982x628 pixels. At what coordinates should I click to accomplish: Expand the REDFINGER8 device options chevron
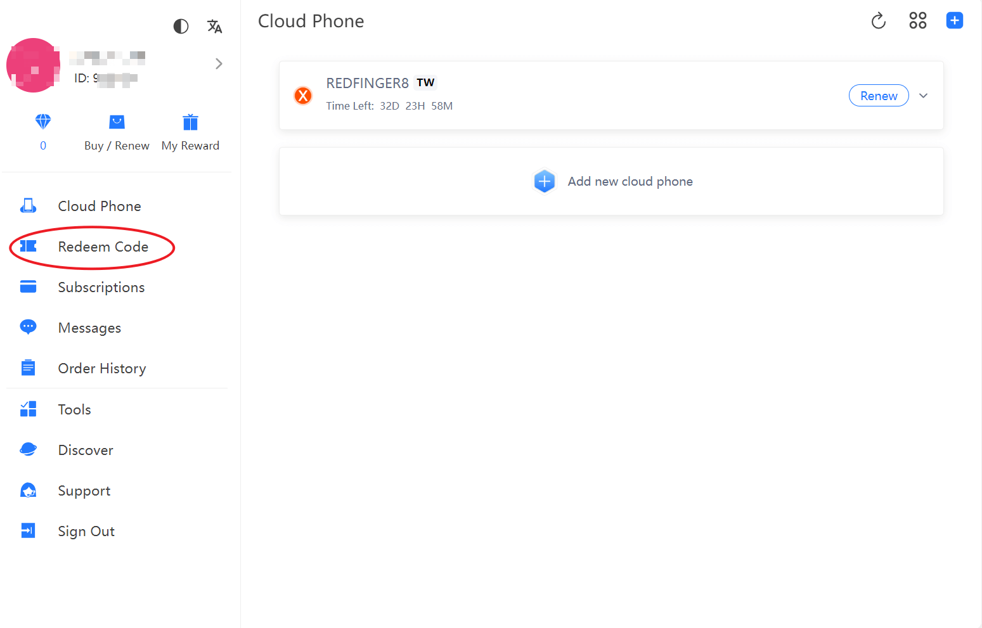tap(924, 96)
